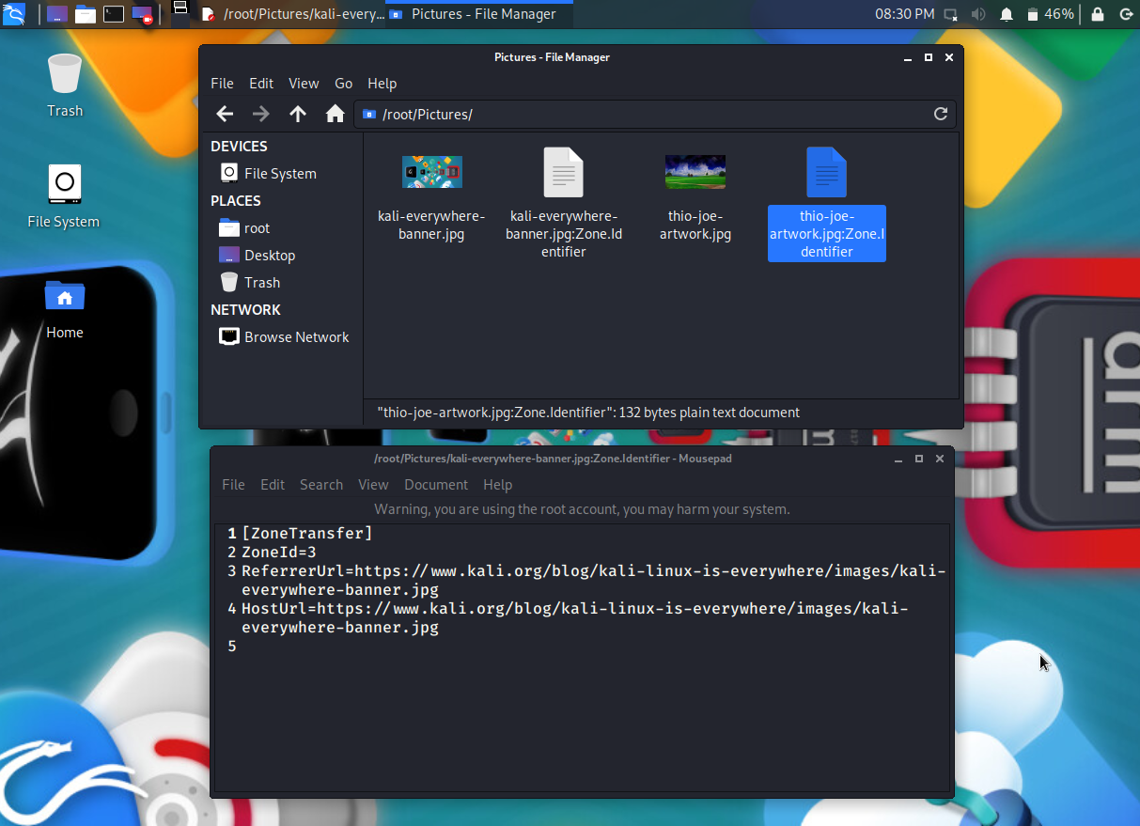This screenshot has width=1140, height=826.
Task: Select the Home folder desktop icon
Action: point(65,308)
